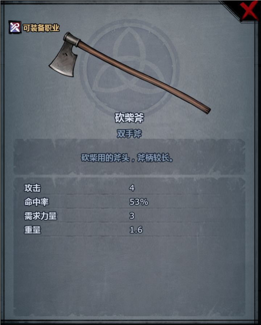Click the equippable class icon

click(x=14, y=27)
